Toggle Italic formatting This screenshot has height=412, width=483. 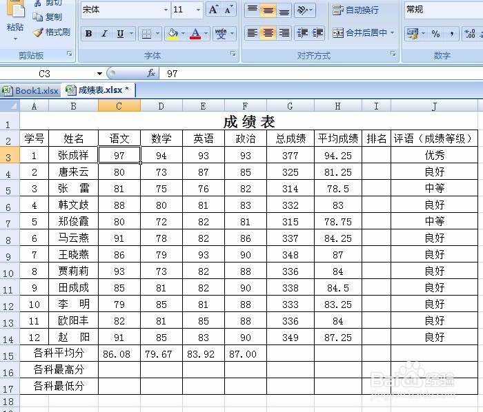click(x=104, y=34)
